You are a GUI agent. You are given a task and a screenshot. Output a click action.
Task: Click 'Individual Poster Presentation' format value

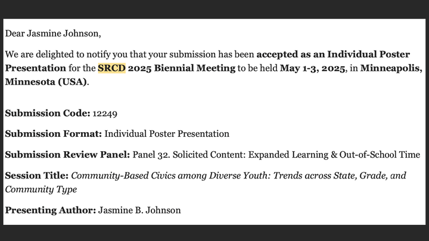coord(167,134)
